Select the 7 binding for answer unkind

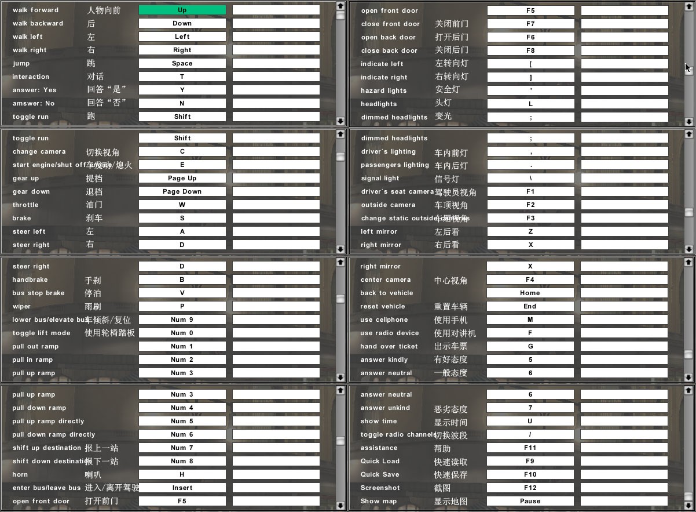[530, 408]
